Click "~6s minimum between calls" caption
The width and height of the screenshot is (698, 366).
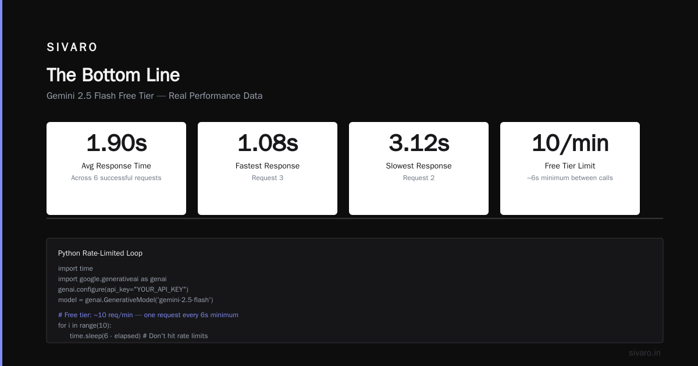(x=570, y=178)
